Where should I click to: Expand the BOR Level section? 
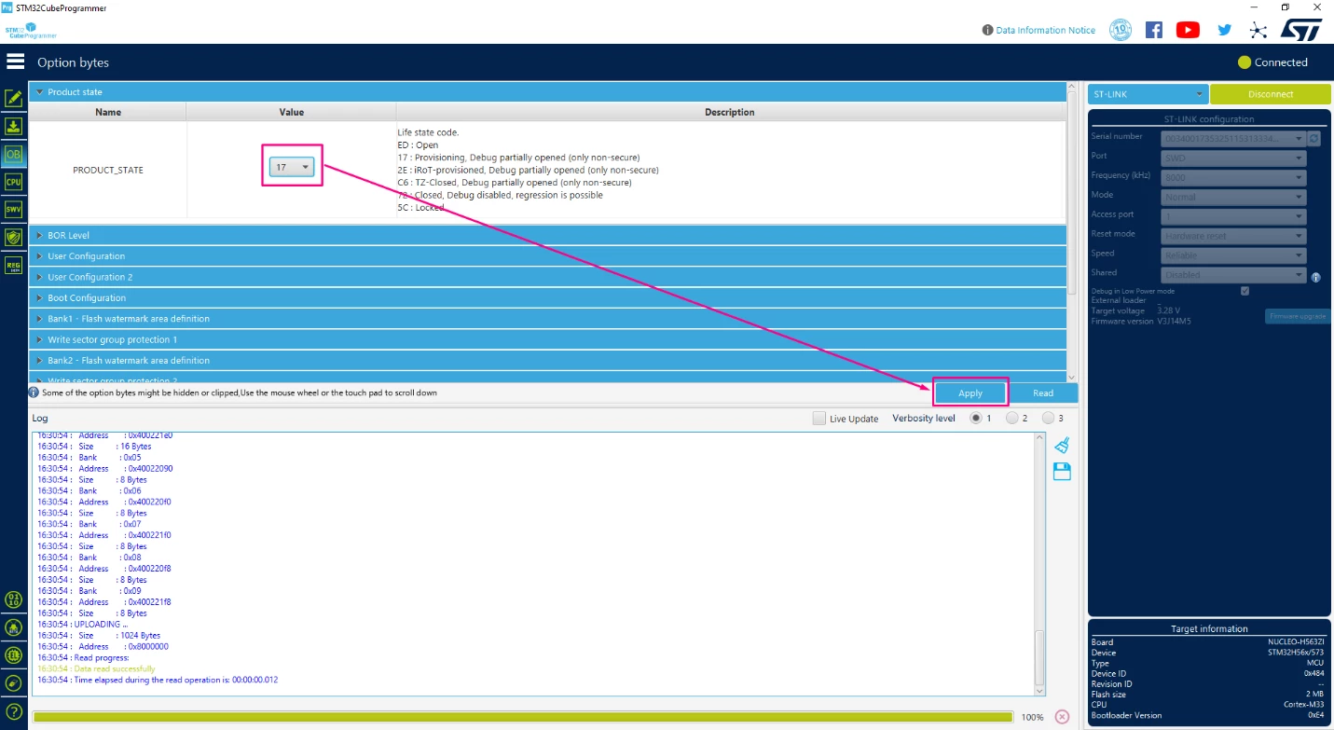[547, 235]
